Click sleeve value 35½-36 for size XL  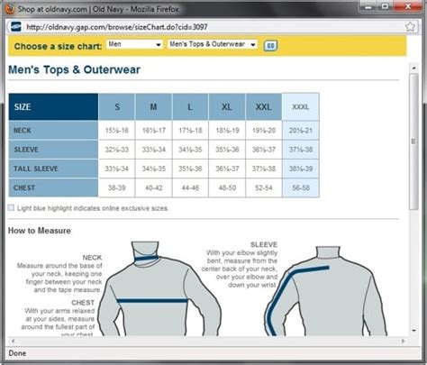click(x=227, y=150)
